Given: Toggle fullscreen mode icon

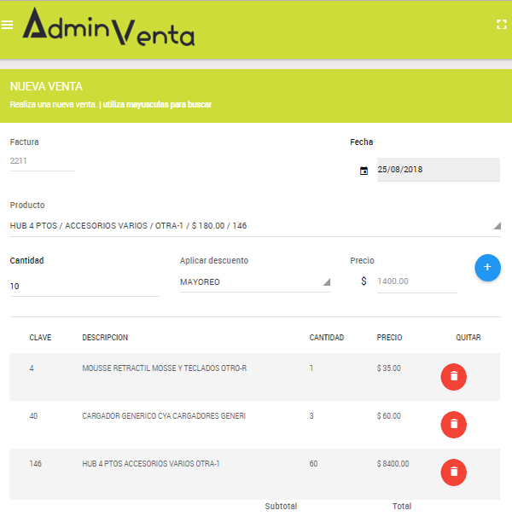Looking at the screenshot, I should [502, 25].
